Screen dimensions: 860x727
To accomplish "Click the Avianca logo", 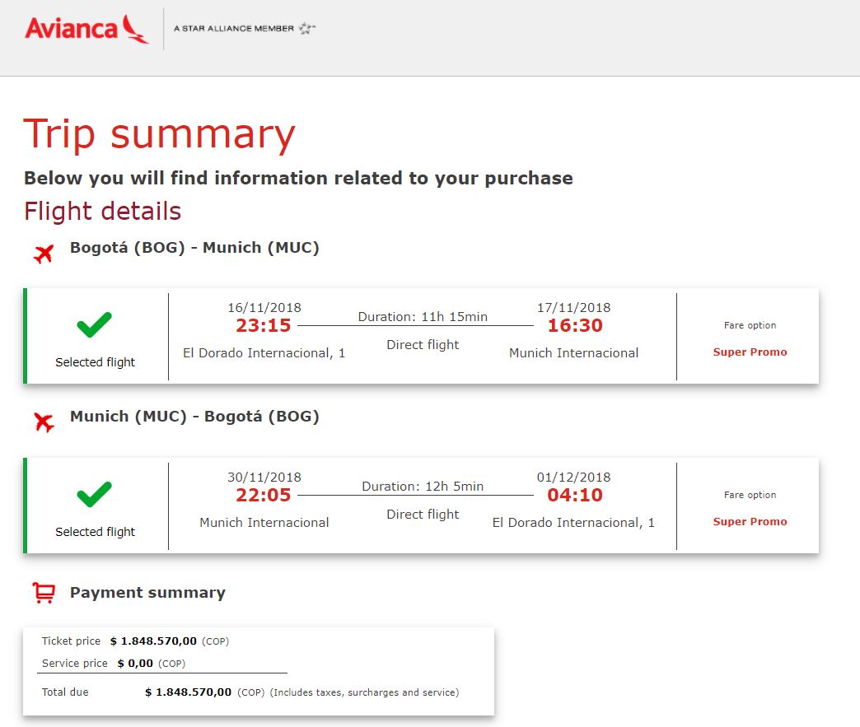I will coord(86,29).
